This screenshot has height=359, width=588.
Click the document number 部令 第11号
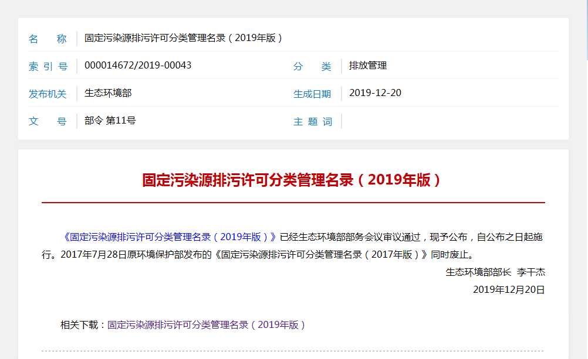click(110, 121)
